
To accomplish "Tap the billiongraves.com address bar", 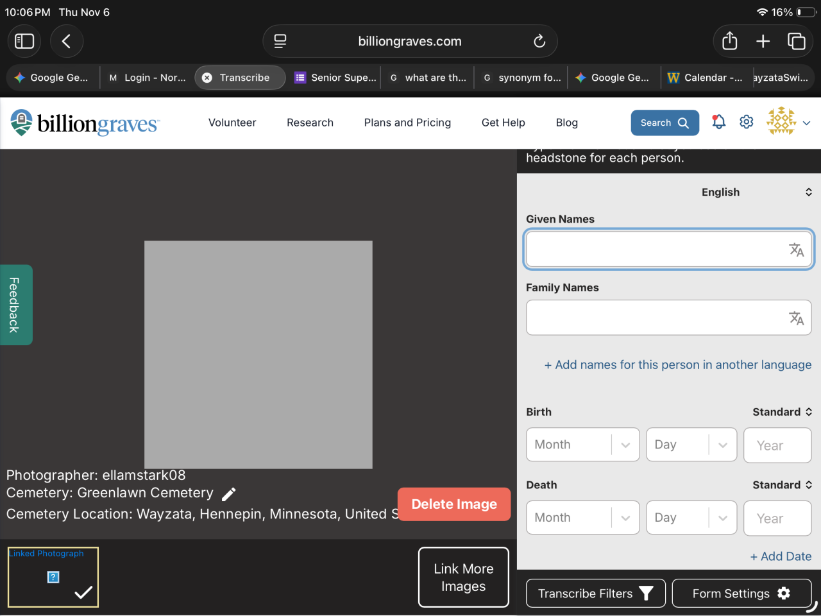I will point(410,41).
